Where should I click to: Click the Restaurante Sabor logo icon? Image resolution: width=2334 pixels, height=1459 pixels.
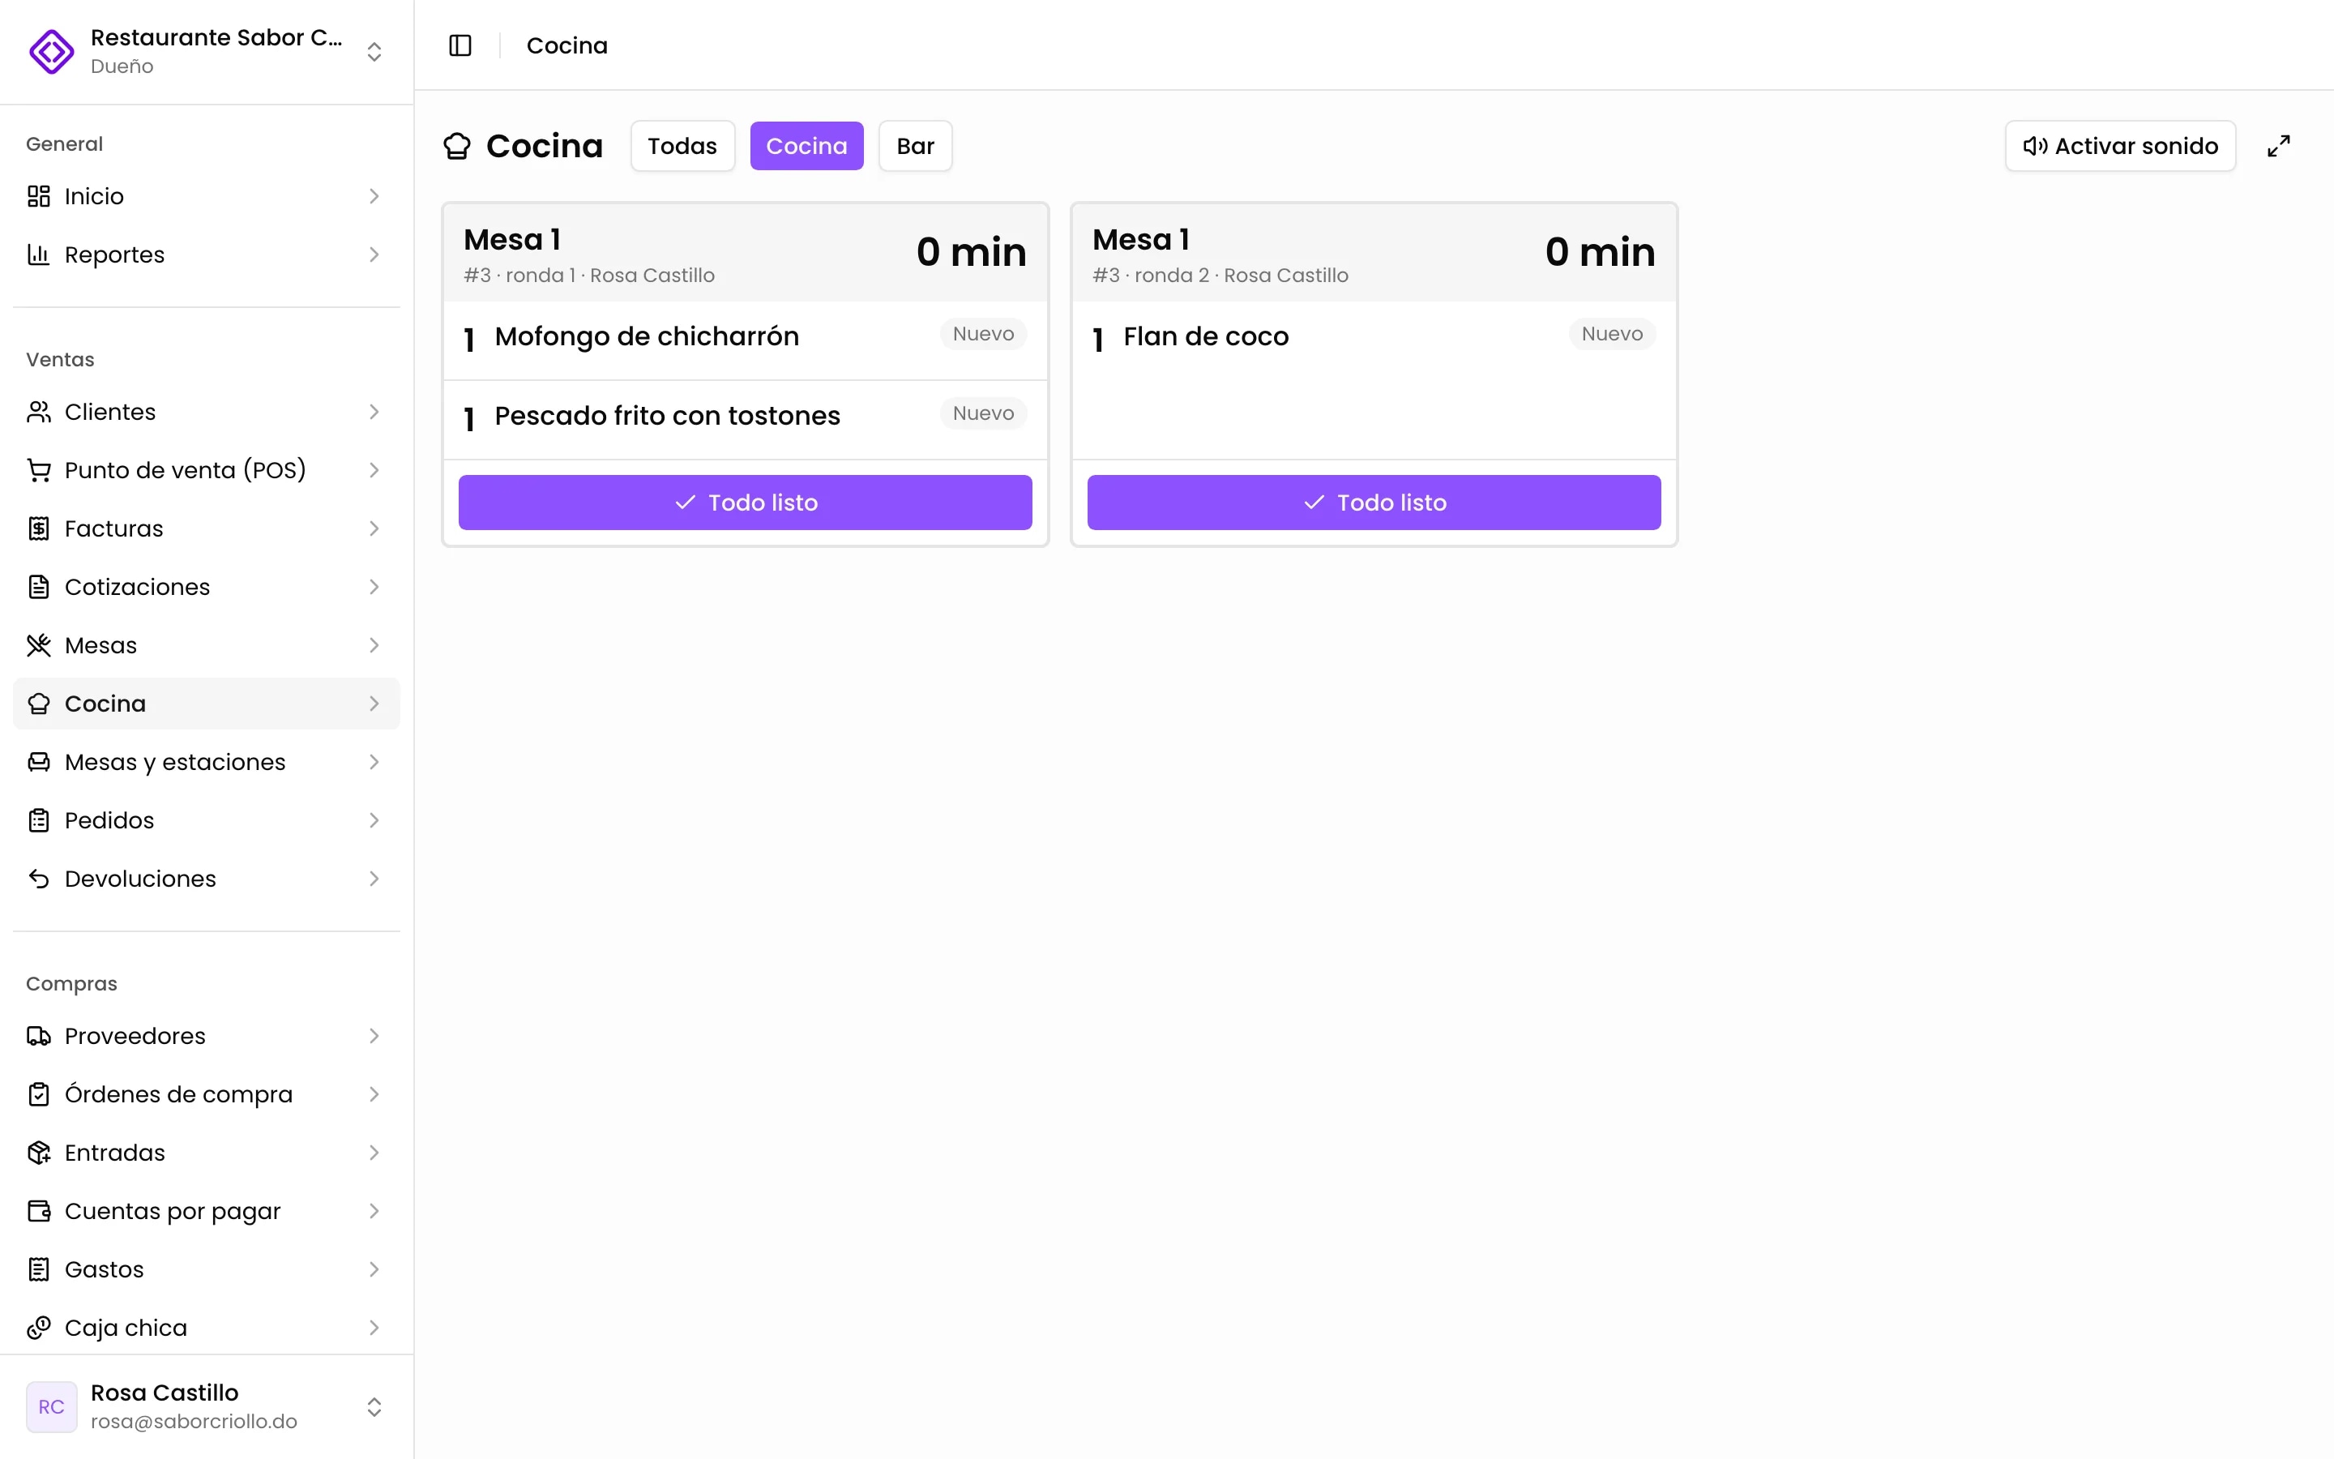(x=51, y=51)
